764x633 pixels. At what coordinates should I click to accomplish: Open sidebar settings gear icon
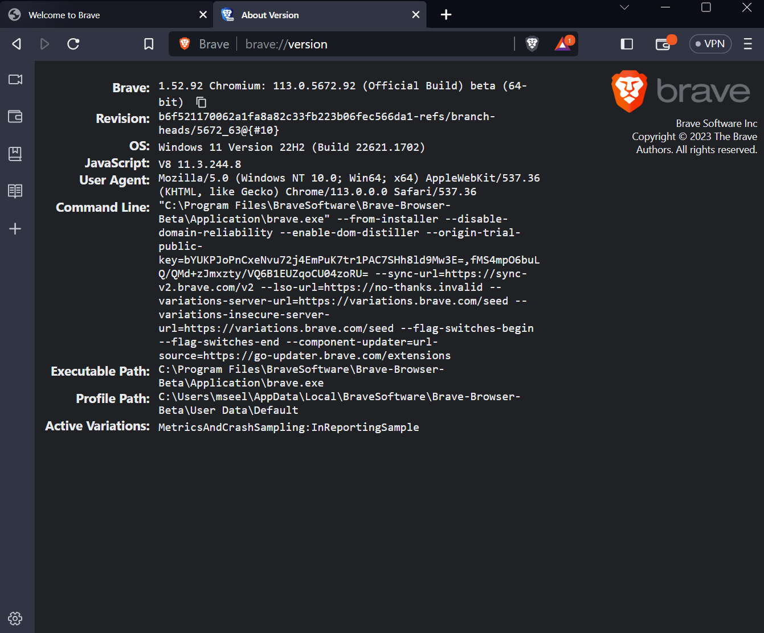click(x=15, y=618)
